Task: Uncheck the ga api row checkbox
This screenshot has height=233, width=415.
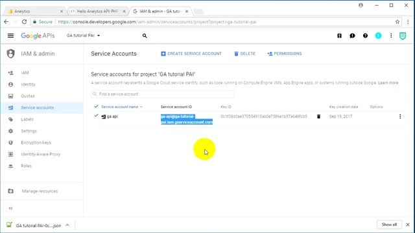Action: tap(96, 116)
